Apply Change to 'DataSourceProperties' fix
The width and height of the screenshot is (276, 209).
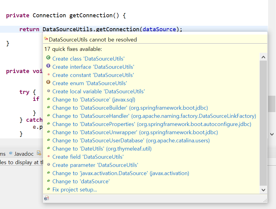[151, 124]
